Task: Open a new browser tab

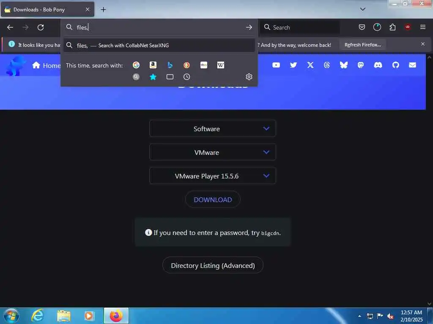Action: 103,10
